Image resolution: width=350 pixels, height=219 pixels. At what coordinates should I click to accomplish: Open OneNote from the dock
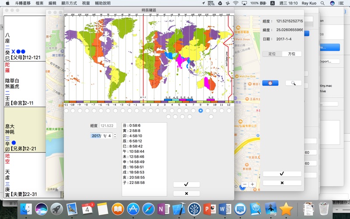click(163, 208)
